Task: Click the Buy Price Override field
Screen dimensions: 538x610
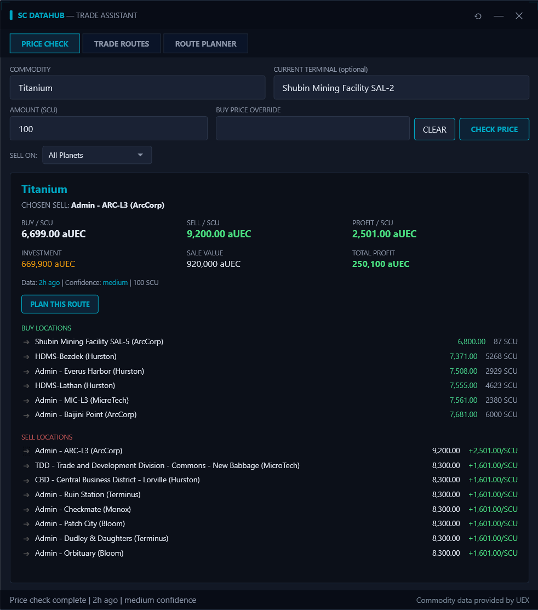Action: point(313,128)
